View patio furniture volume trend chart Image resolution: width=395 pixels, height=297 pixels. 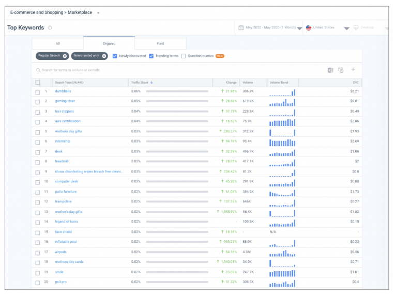pyautogui.click(x=282, y=193)
